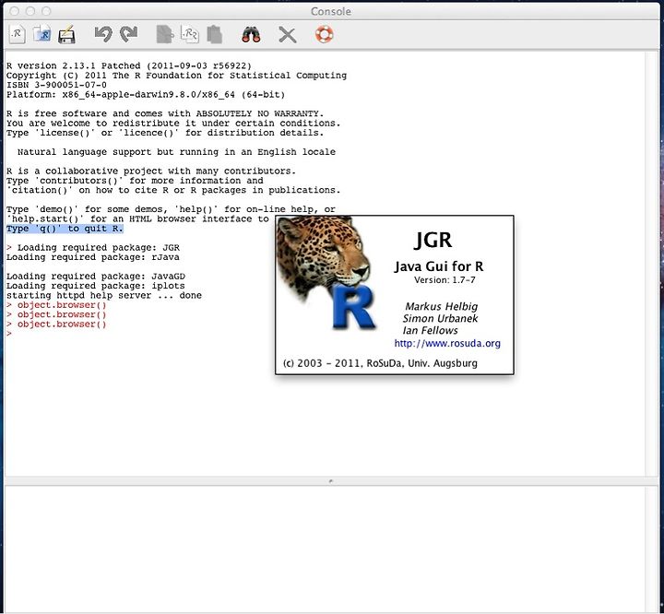Click the 'ABSOLUTELY NO WARRANTY' line
The image size is (664, 614).
(165, 113)
